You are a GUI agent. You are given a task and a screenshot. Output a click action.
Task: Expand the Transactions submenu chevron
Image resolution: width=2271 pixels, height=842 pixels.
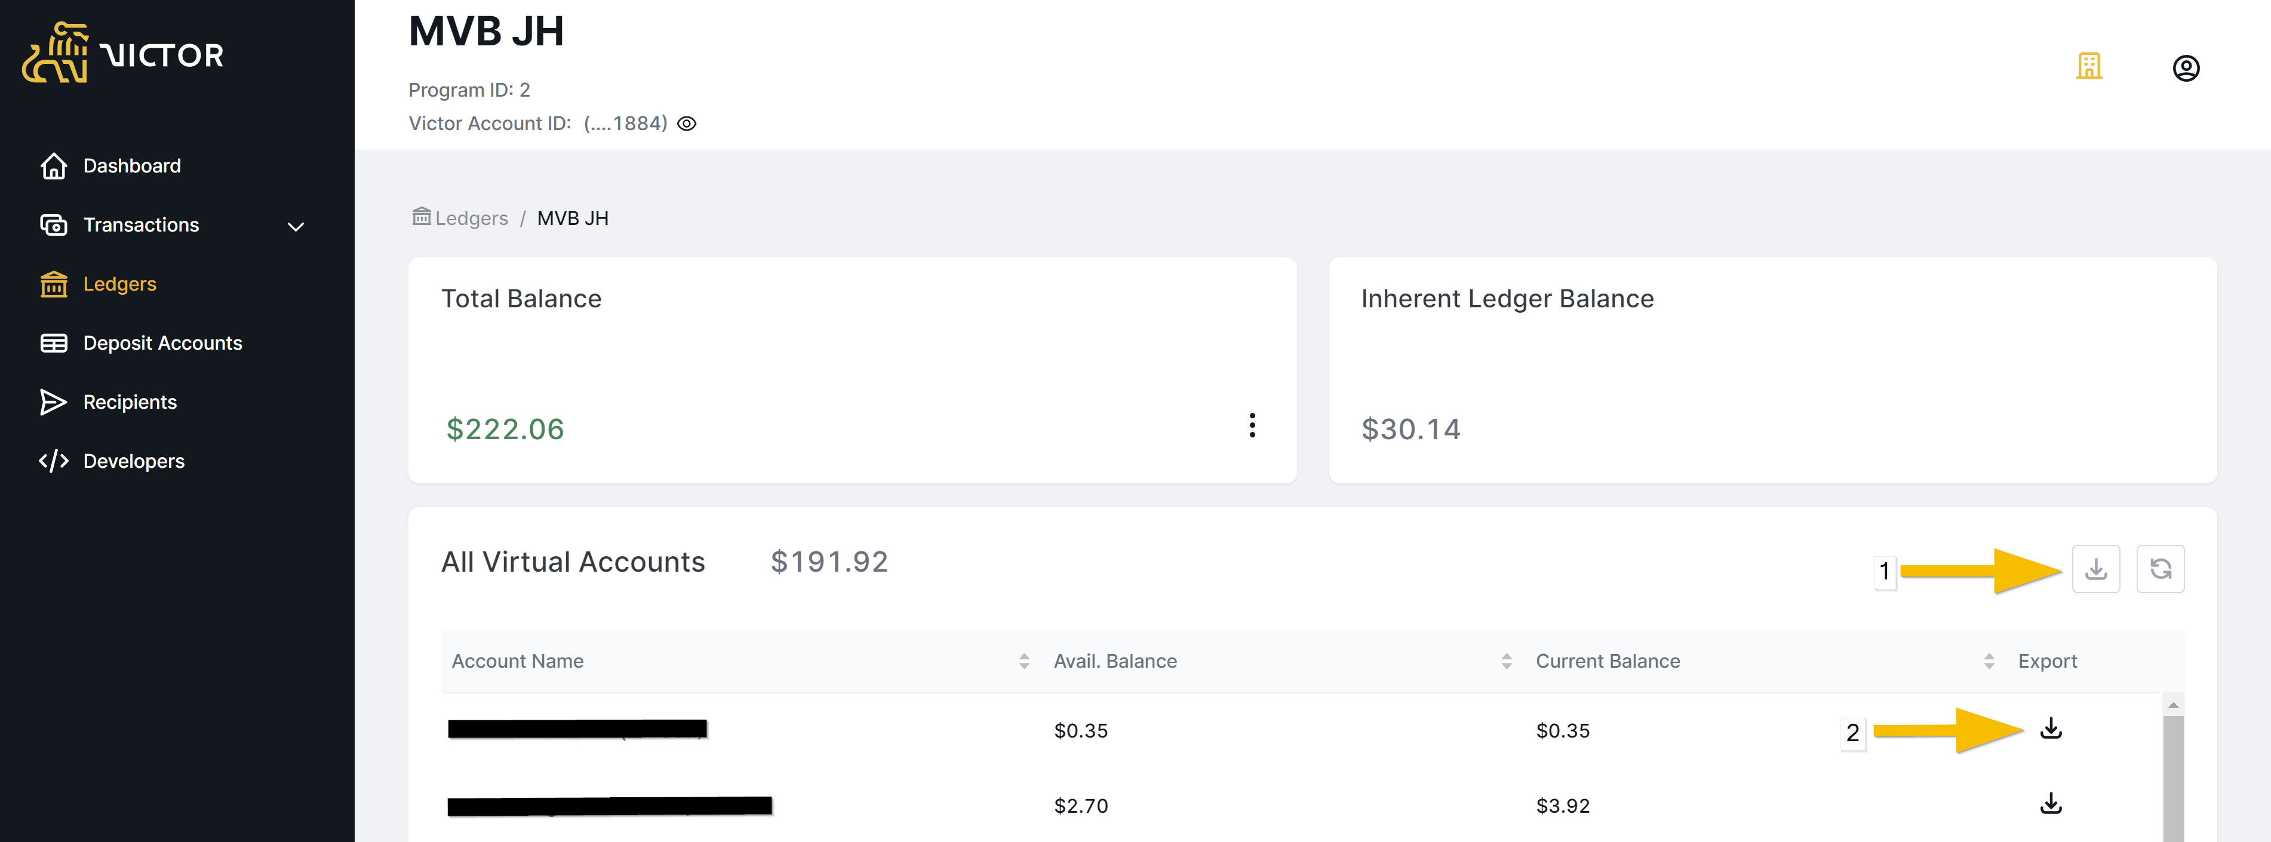coord(296,226)
